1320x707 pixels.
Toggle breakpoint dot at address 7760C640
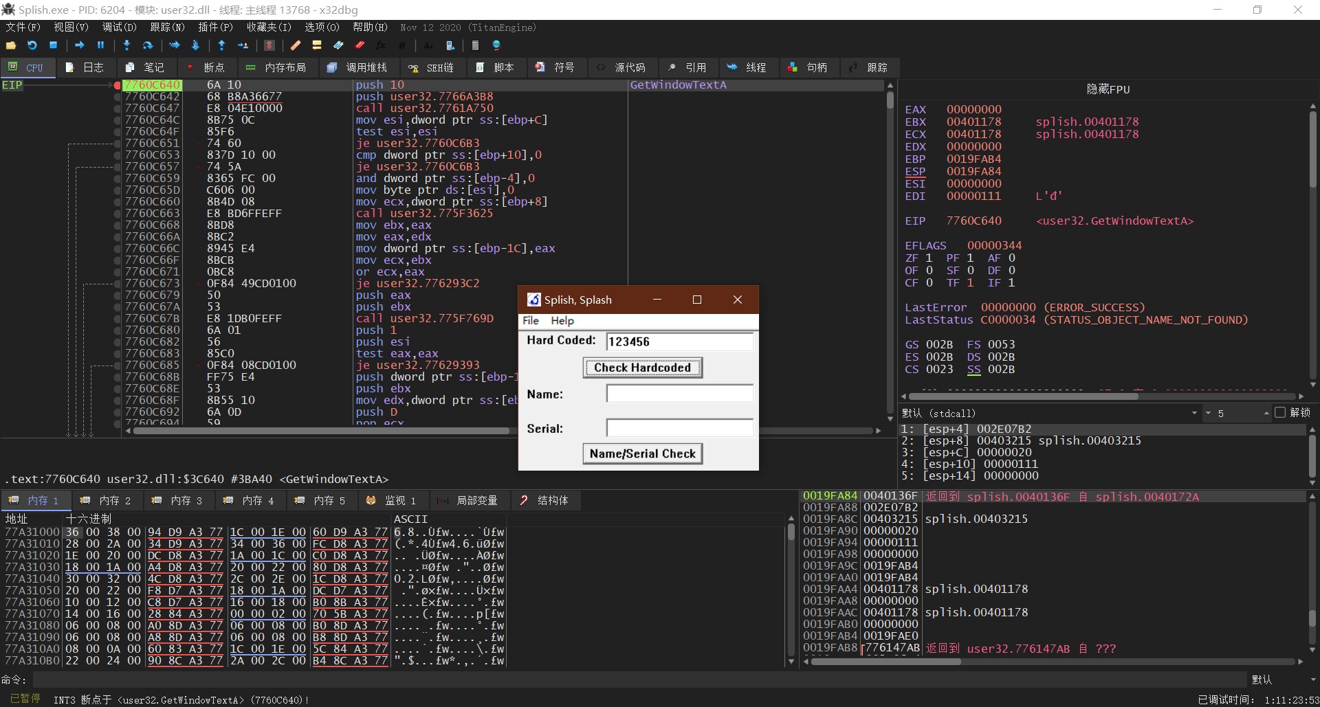[x=118, y=85]
